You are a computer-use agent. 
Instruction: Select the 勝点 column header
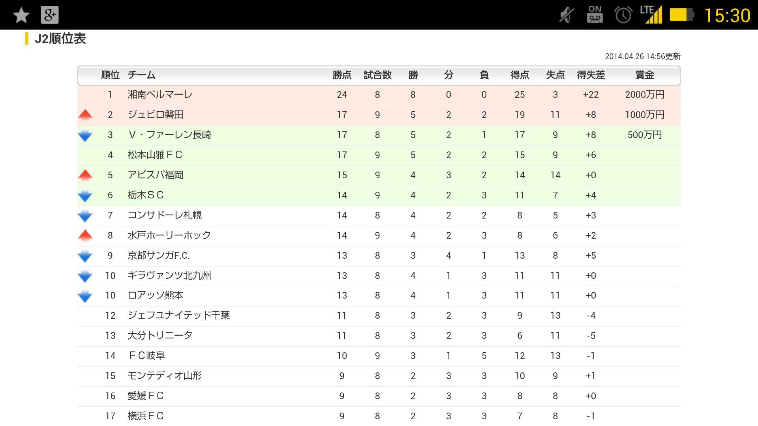[342, 75]
